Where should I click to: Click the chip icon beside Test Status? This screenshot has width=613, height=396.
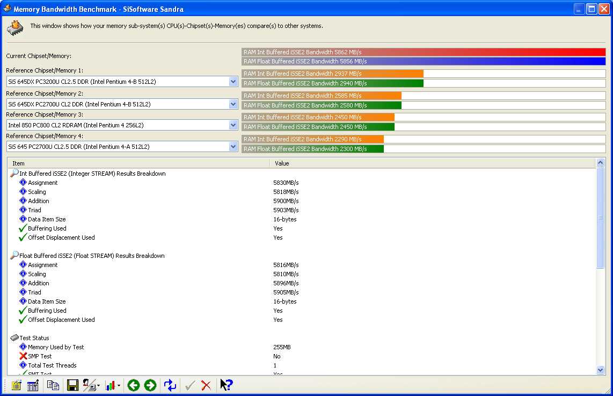point(14,337)
